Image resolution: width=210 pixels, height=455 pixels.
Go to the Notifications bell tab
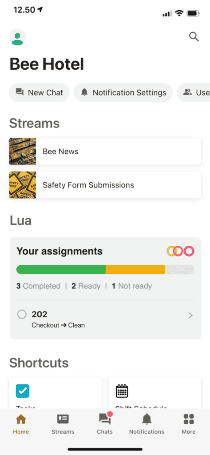[147, 423]
